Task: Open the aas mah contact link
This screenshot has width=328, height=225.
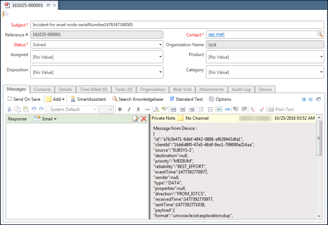Action: pyautogui.click(x=216, y=34)
